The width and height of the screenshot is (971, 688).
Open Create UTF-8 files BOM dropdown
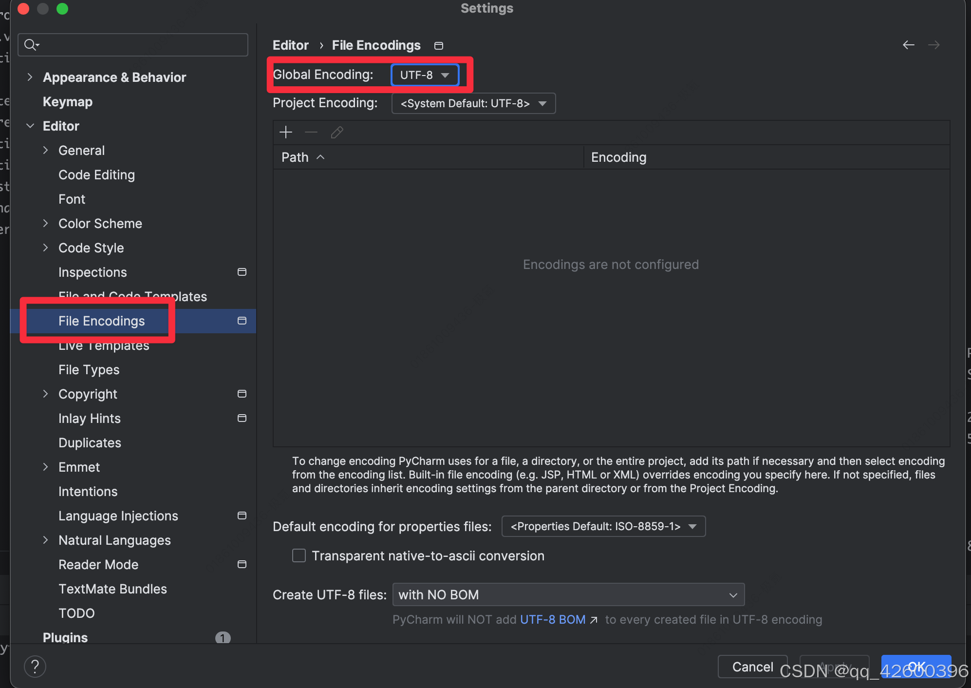point(568,594)
